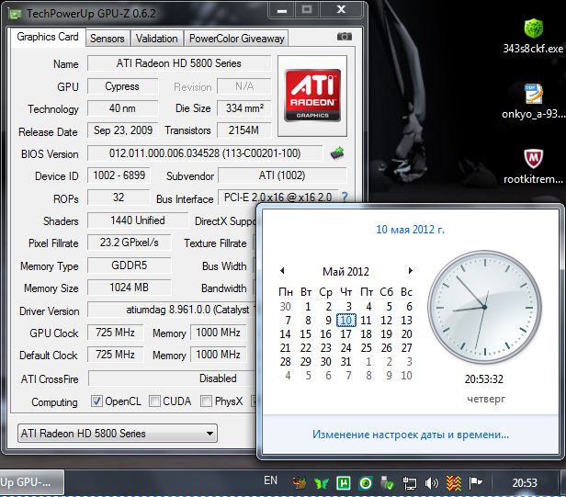Click the GPU field showing Cypress

coord(122,86)
